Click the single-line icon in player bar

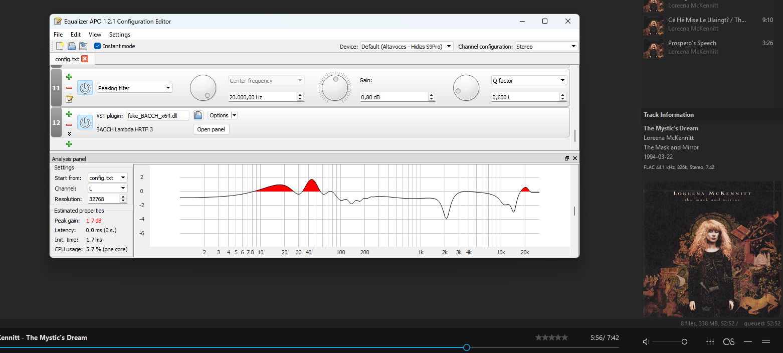[x=748, y=341]
